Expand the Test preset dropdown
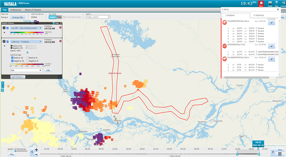This screenshot has width=286, height=157. pyautogui.click(x=26, y=70)
